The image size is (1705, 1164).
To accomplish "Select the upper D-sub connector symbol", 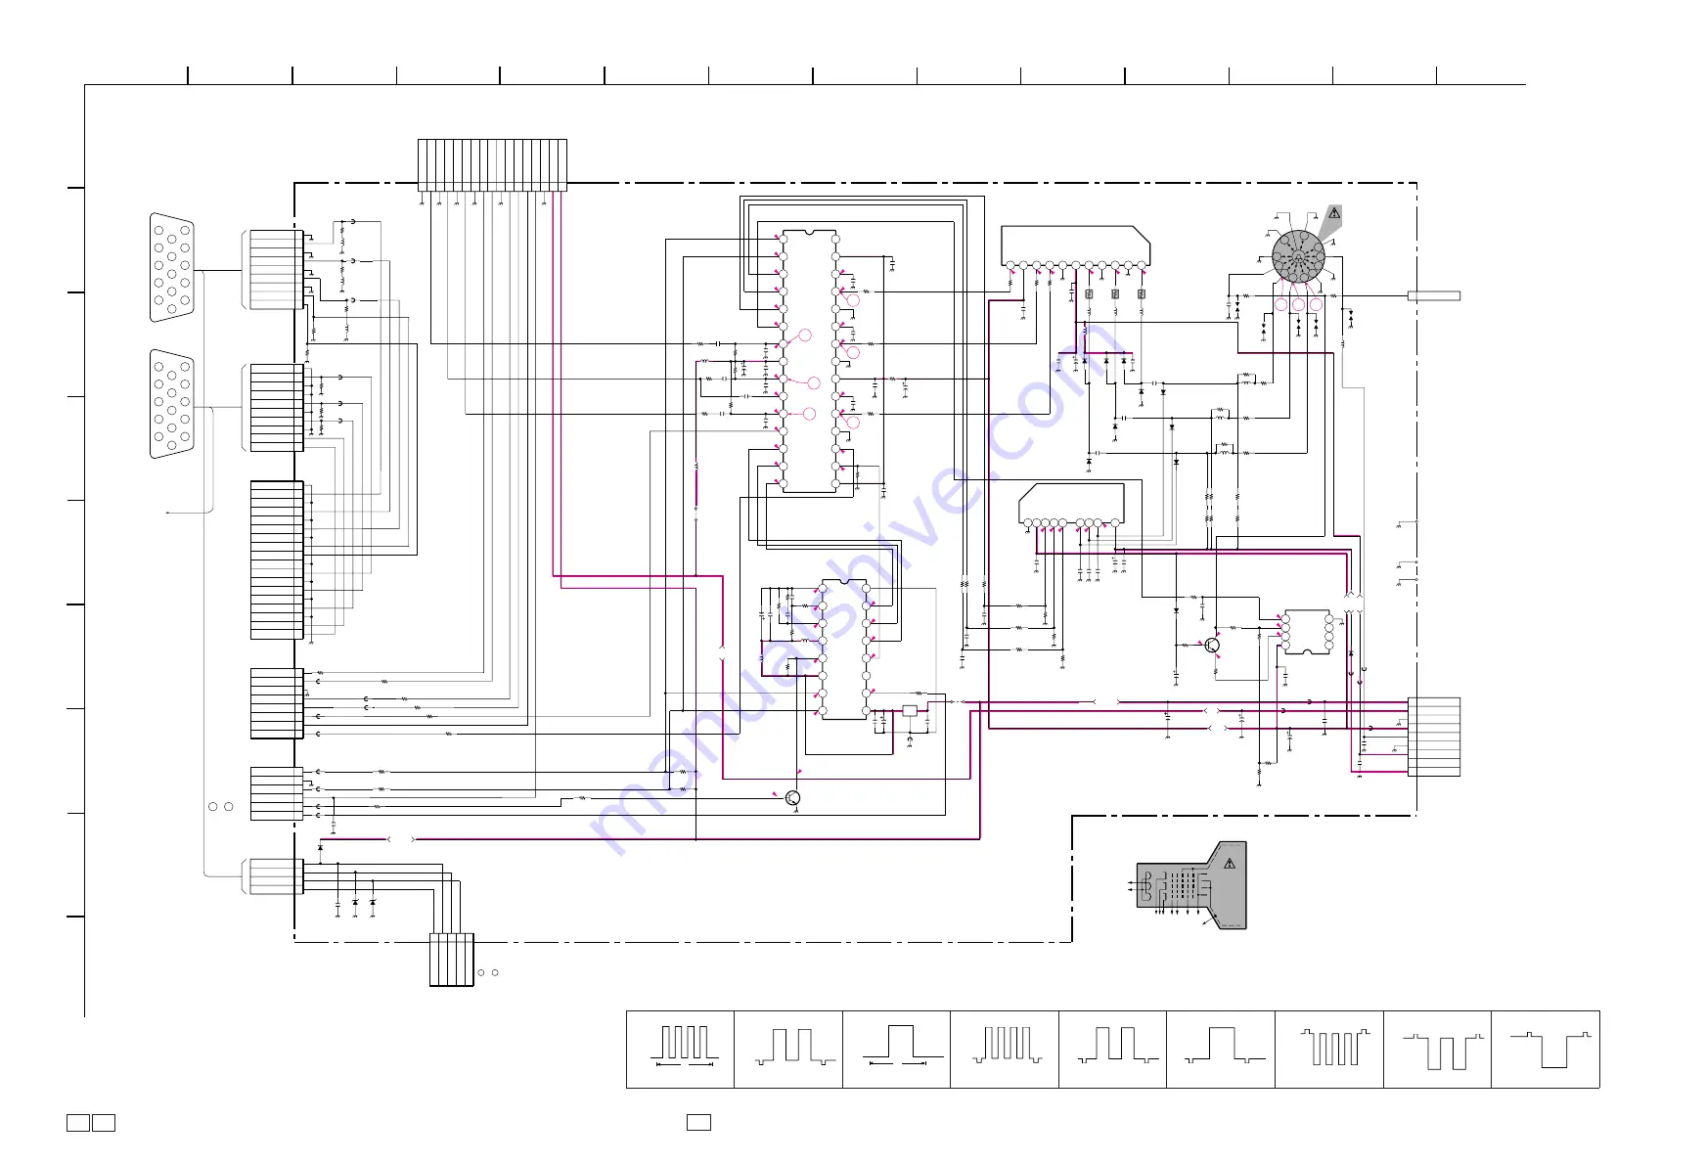I will coord(172,266).
